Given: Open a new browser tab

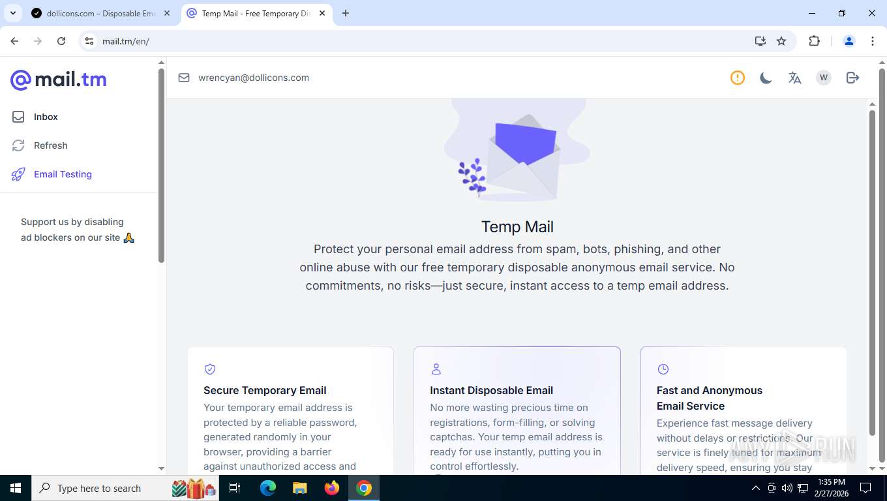Looking at the screenshot, I should click(x=346, y=13).
